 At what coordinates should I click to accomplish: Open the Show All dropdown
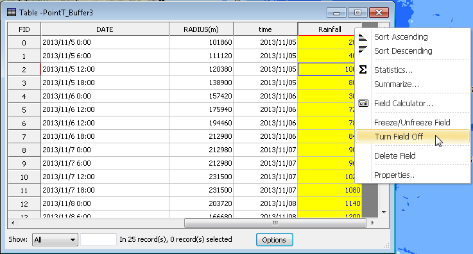[x=55, y=239]
